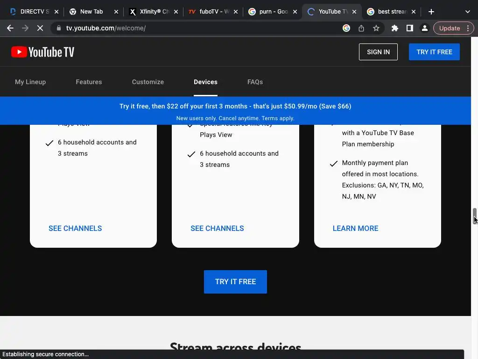Image resolution: width=478 pixels, height=359 pixels.
Task: Open the Chrome three-dot menu
Action: coord(468,28)
